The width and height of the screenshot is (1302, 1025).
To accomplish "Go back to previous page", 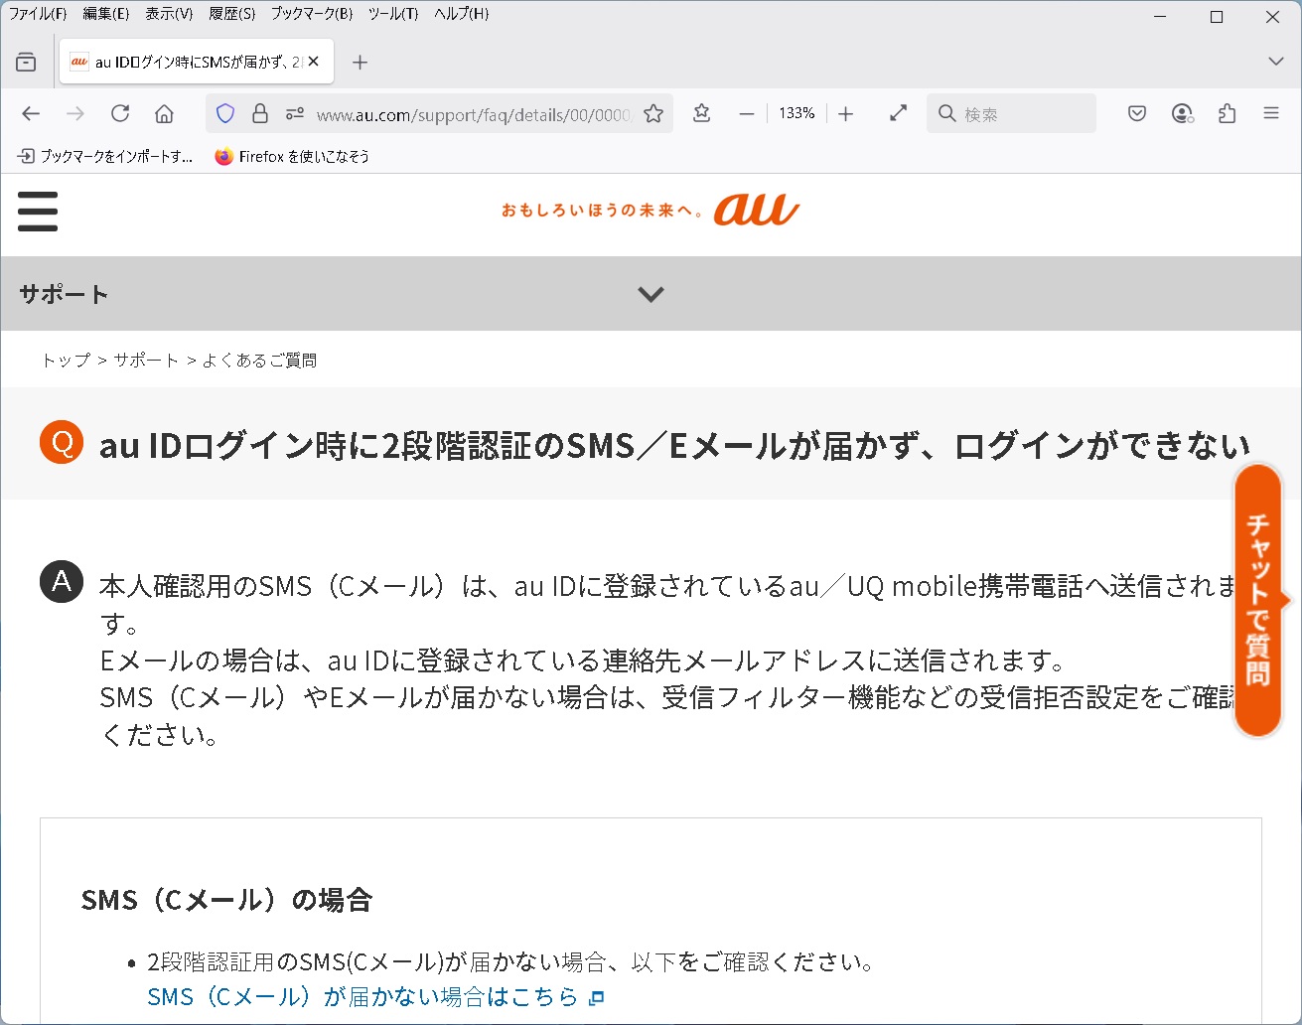I will tap(31, 114).
